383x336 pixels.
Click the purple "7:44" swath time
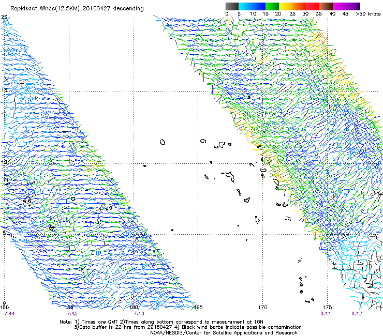(x=9, y=314)
